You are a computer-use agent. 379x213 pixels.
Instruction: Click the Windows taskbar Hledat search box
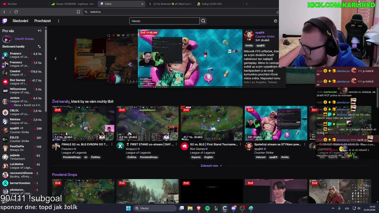[x=155, y=208]
